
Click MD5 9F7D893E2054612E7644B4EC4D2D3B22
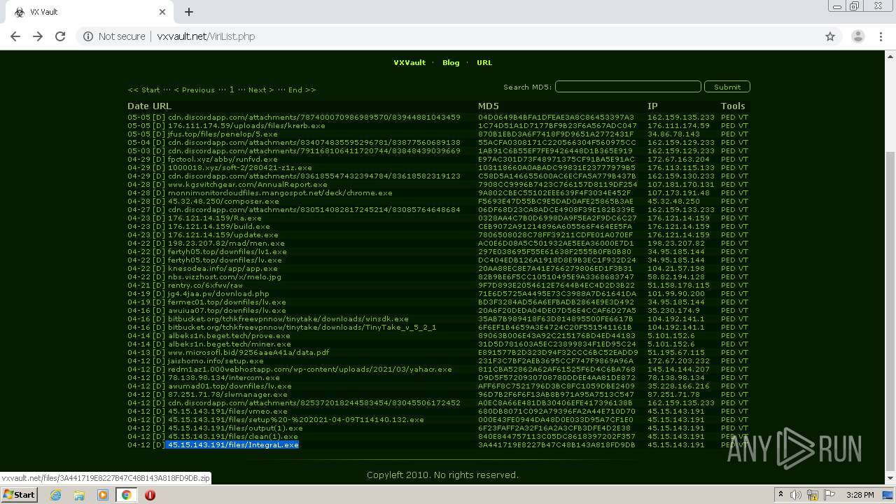pos(556,285)
